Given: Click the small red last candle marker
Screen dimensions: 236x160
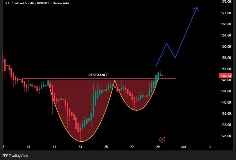Looking at the screenshot, I should (x=162, y=75).
